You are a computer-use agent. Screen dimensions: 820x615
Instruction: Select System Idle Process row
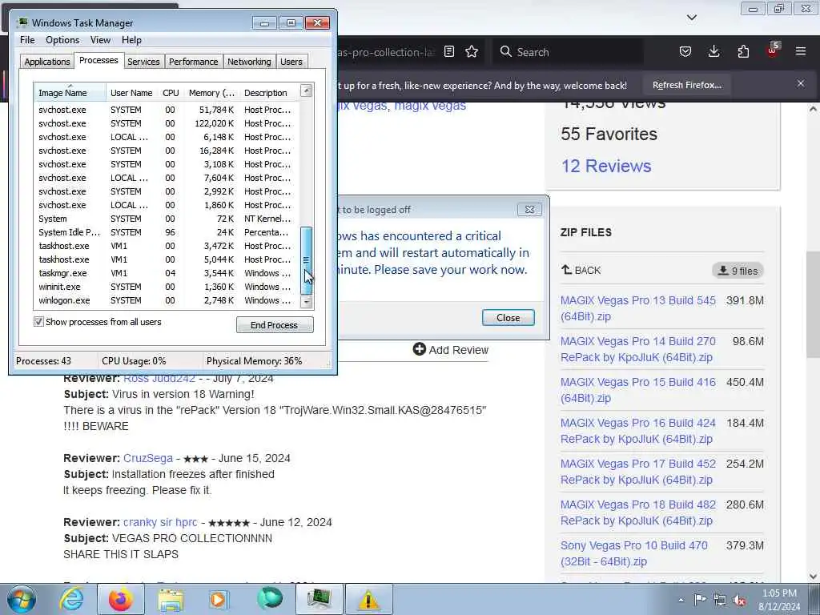tap(167, 232)
